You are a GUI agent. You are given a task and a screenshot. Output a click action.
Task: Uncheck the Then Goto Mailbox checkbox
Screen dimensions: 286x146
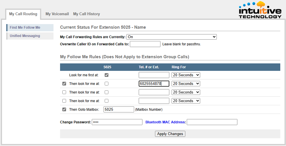point(64,109)
